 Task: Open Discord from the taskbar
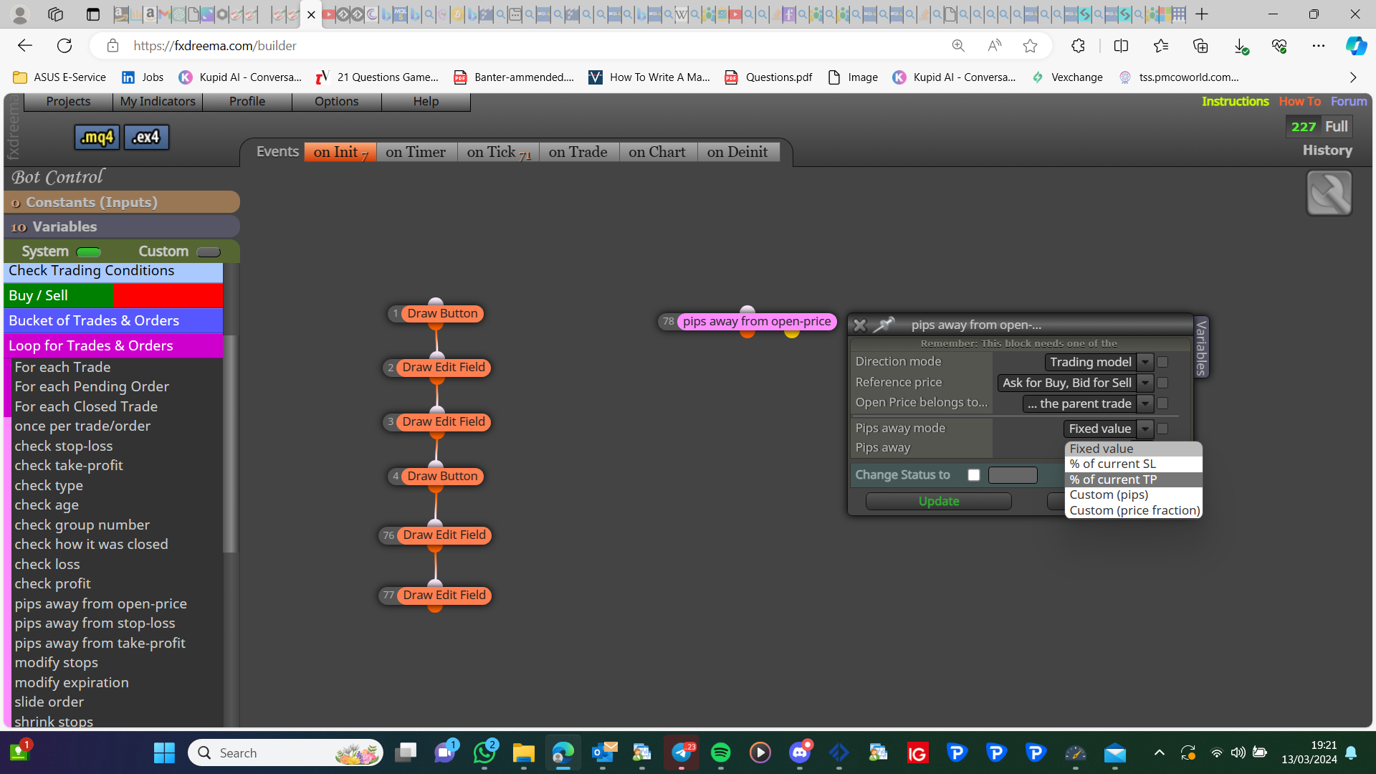pos(800,752)
